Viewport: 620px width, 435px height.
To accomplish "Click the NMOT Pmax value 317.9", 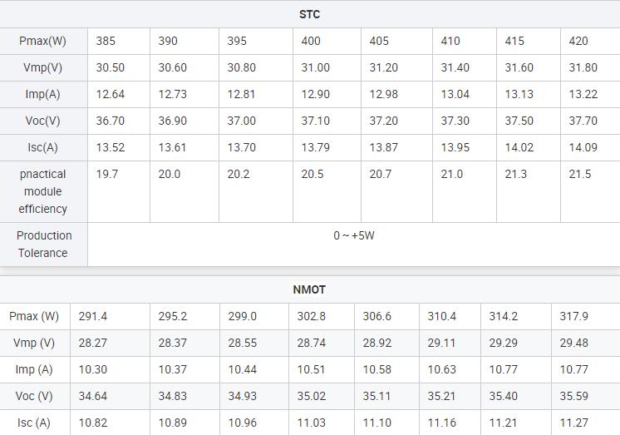I will coord(573,316).
